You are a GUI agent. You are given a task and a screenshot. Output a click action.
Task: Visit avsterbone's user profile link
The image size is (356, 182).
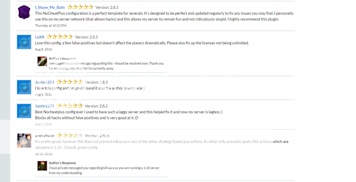point(45,136)
